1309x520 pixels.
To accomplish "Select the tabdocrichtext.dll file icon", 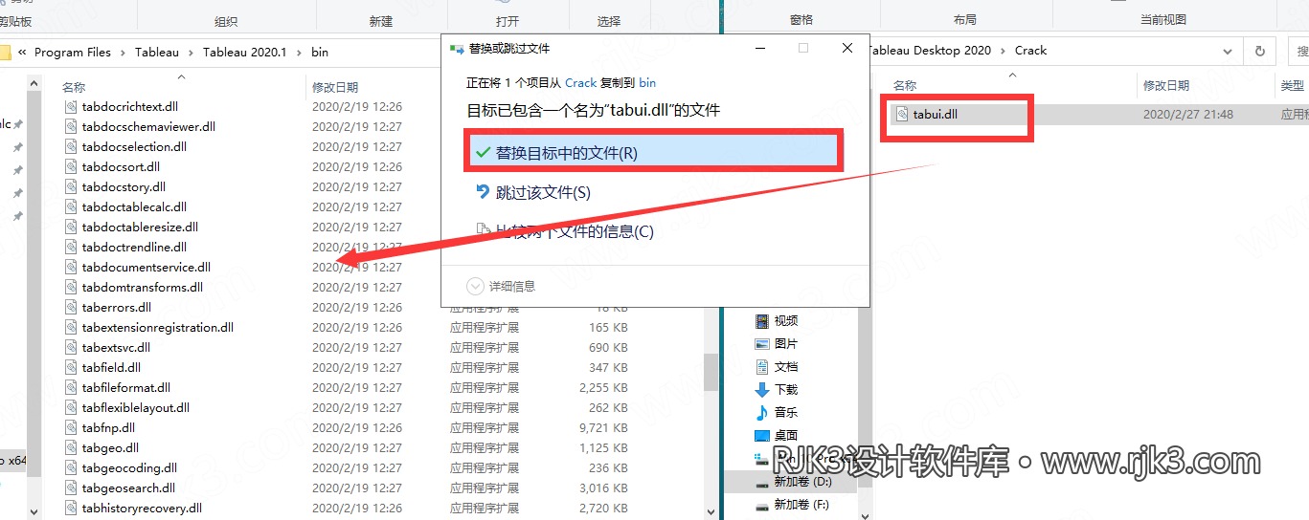I will (x=71, y=107).
